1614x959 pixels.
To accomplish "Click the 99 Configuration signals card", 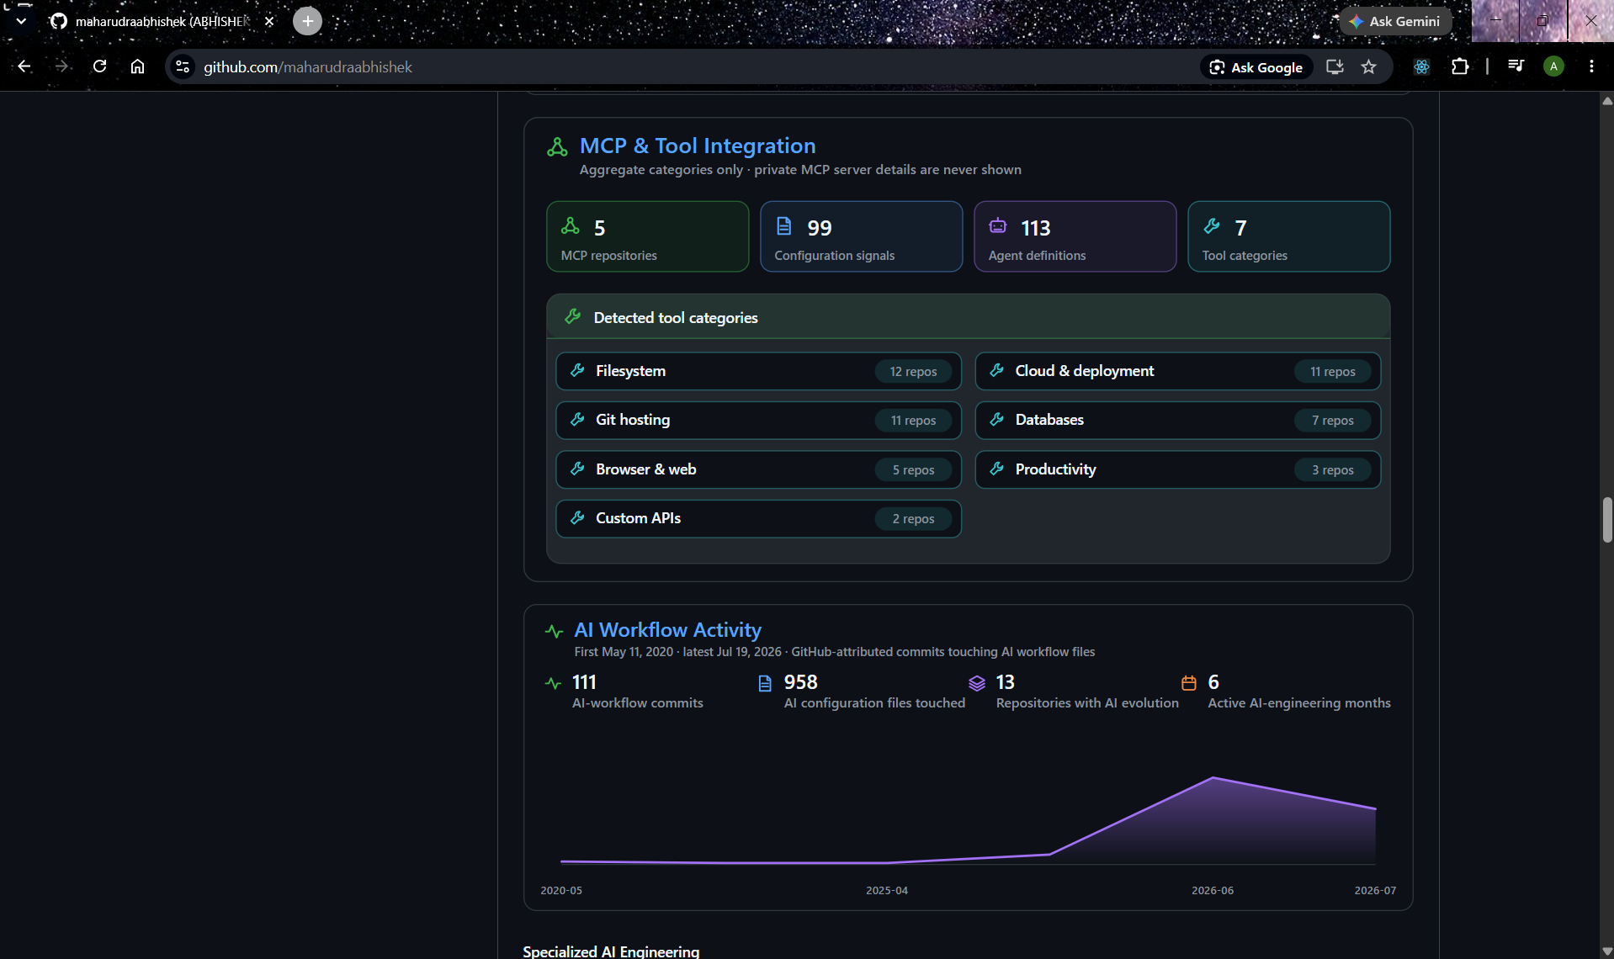I will coord(861,236).
